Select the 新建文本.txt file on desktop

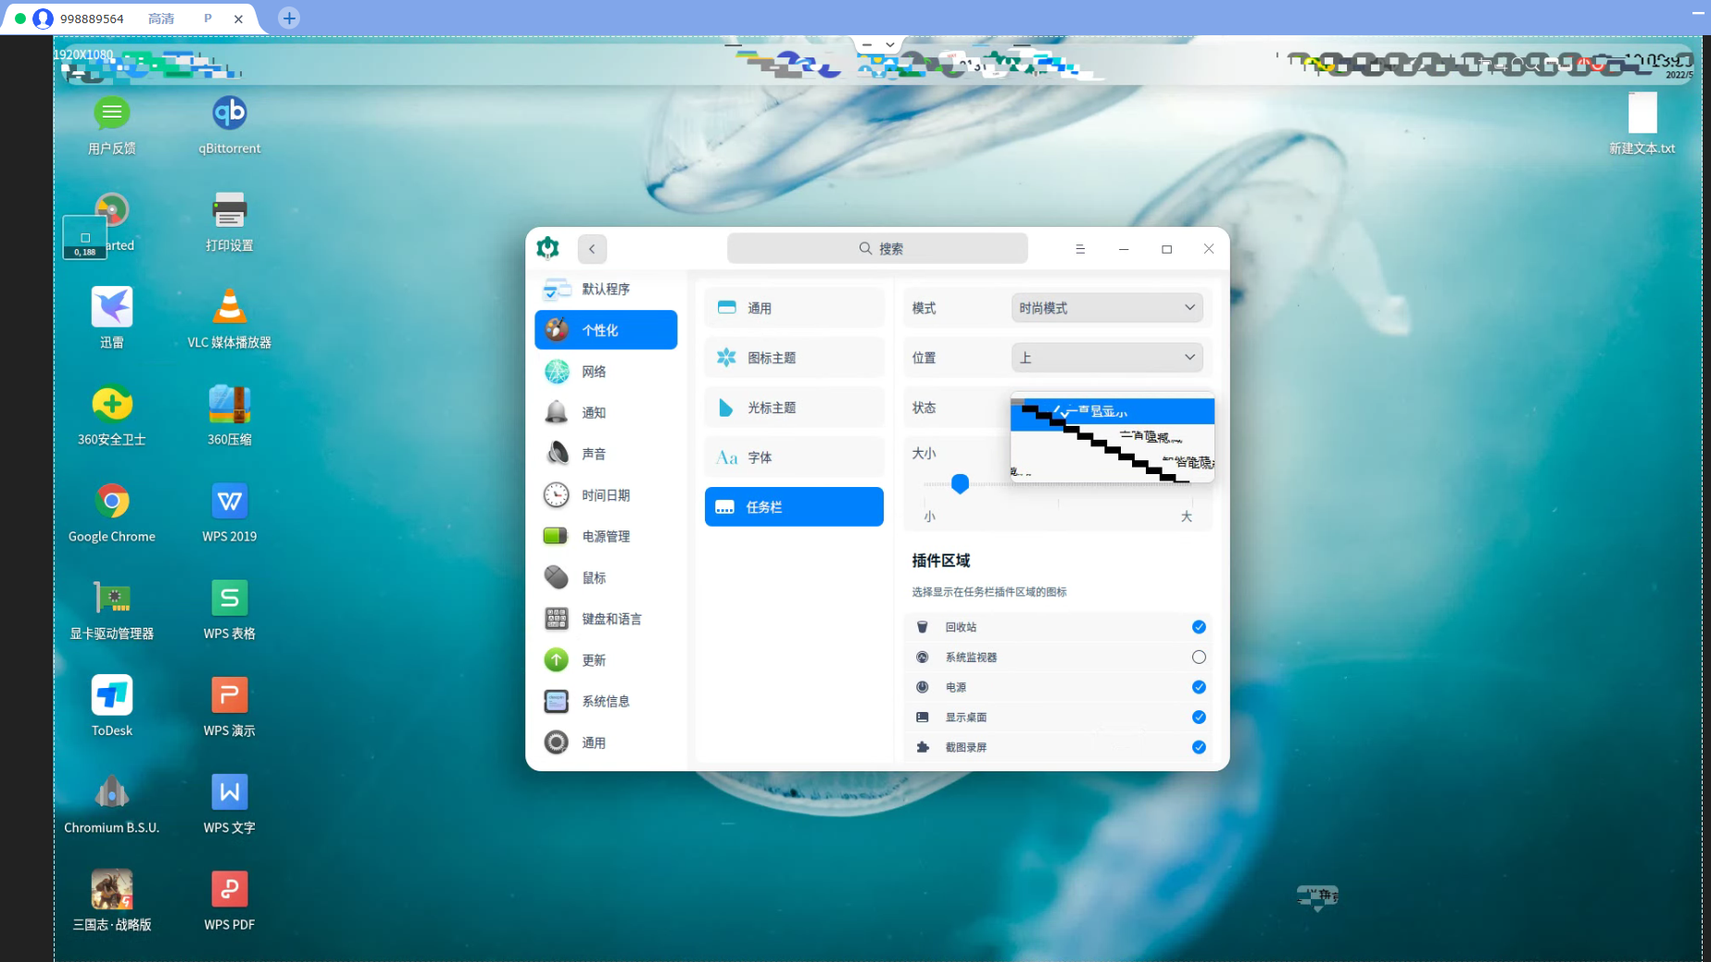[x=1642, y=124]
